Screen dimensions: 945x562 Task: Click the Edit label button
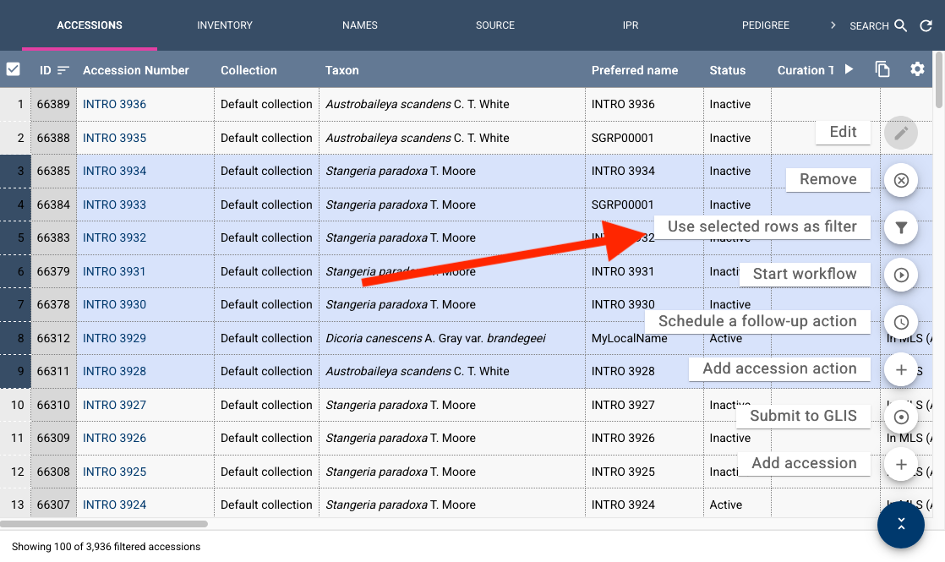click(x=843, y=132)
